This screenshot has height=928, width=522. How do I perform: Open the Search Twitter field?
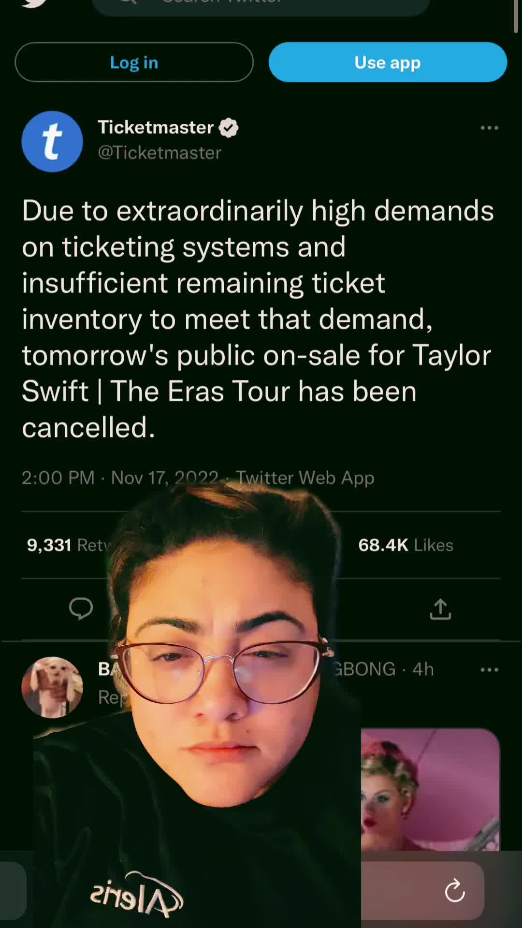coord(261,7)
